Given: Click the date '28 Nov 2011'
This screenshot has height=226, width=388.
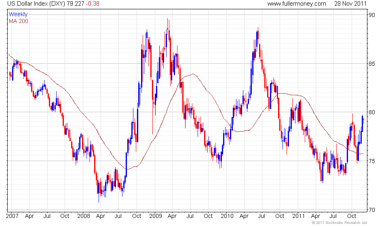Looking at the screenshot, I should click(350, 4).
